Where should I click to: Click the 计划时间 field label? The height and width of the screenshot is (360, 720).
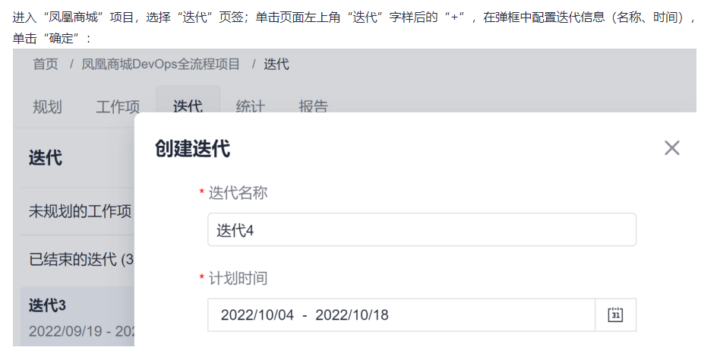pyautogui.click(x=238, y=278)
